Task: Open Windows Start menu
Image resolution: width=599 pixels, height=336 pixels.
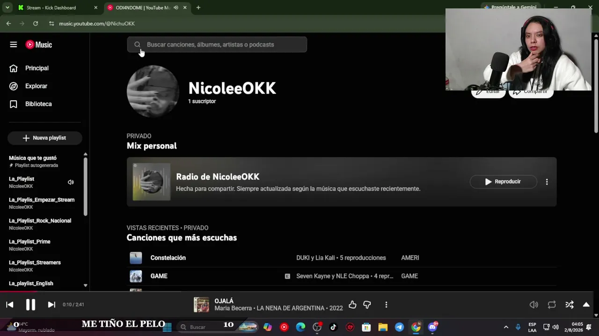Action: tap(167, 327)
